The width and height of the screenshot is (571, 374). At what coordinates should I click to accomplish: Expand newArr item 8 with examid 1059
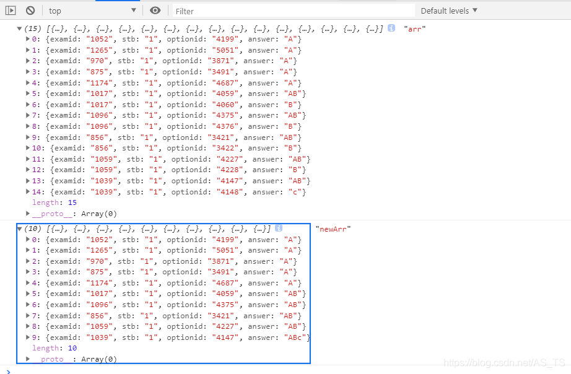[28, 326]
